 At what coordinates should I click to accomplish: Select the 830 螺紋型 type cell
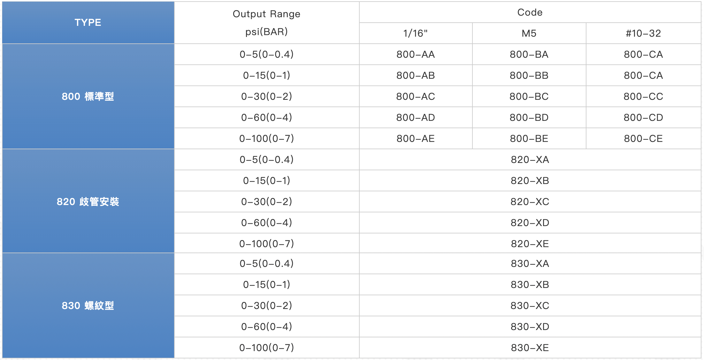click(88, 305)
